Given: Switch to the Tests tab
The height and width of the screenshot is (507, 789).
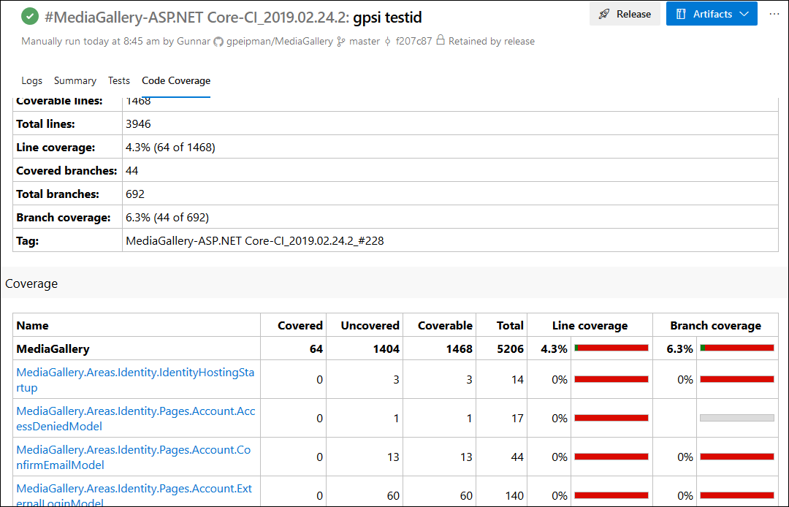Looking at the screenshot, I should (x=118, y=81).
